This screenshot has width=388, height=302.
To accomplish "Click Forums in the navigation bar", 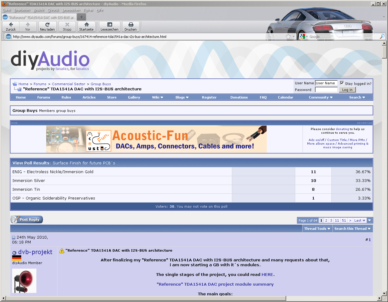I will [44, 97].
